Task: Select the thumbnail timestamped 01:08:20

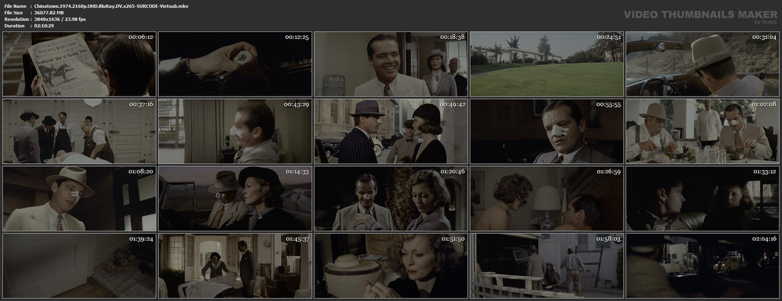Action: click(x=79, y=198)
